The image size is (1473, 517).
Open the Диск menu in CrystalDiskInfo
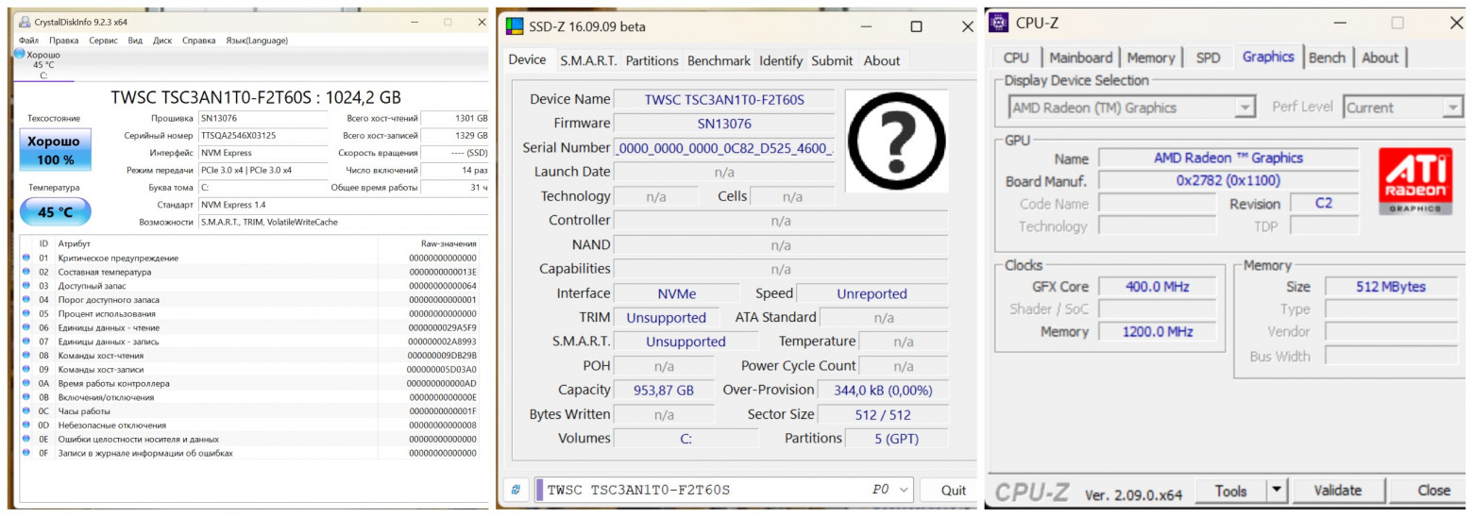pos(162,41)
